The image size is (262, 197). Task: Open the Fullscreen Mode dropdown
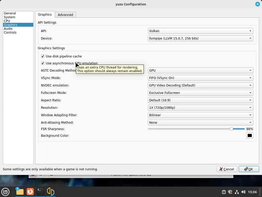(200, 93)
